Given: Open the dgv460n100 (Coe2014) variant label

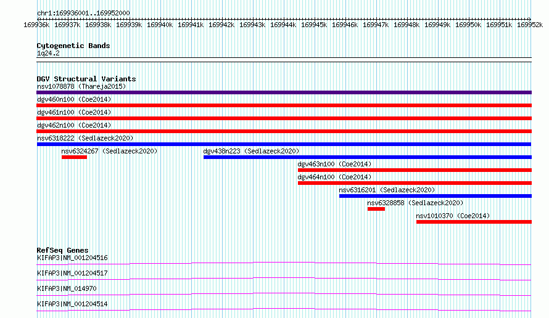Looking at the screenshot, I should click(74, 99).
